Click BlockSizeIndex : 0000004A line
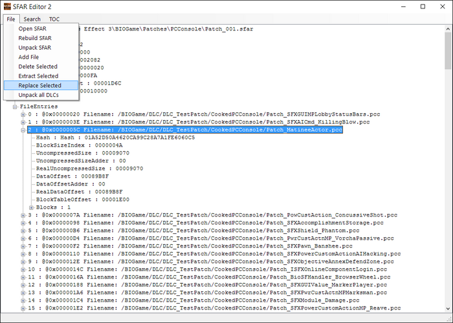The height and width of the screenshot is (323, 453). [79, 145]
